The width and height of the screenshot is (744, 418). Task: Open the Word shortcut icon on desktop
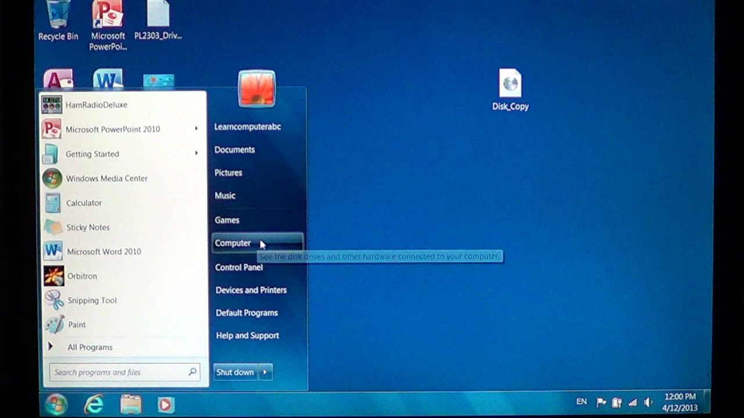[x=108, y=79]
